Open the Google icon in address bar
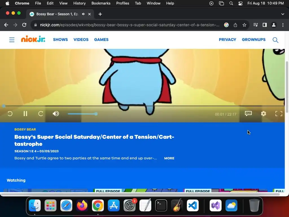Screen dimensions: 289x217 pyautogui.click(x=226, y=25)
